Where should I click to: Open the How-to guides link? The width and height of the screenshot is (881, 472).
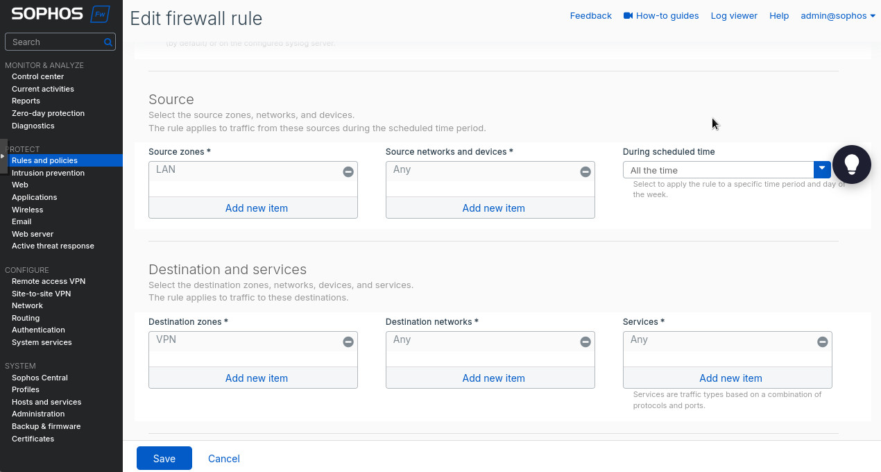661,15
